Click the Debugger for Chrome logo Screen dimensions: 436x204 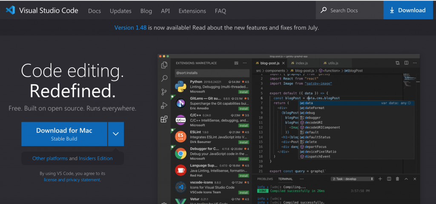(x=181, y=153)
